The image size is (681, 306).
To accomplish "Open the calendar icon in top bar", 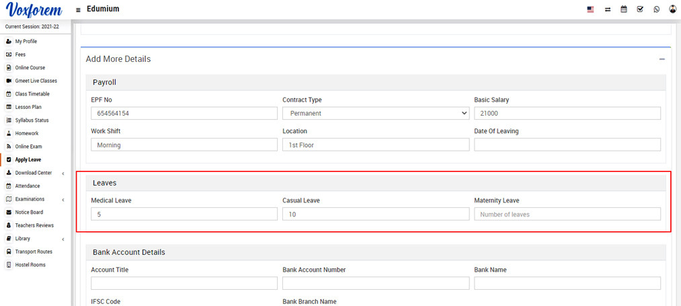I will 624,9.
